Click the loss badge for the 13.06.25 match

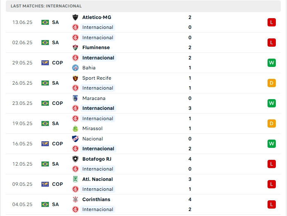272,22
